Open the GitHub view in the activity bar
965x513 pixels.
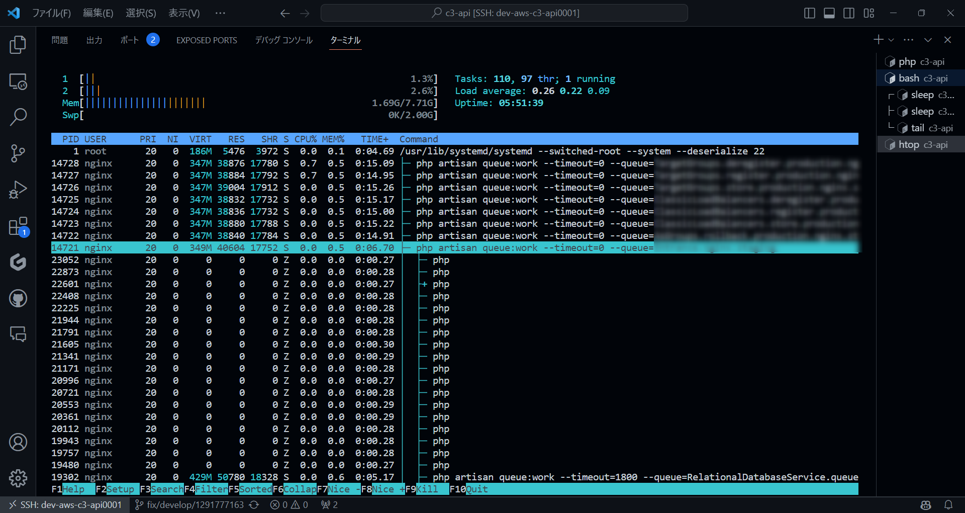tap(18, 298)
